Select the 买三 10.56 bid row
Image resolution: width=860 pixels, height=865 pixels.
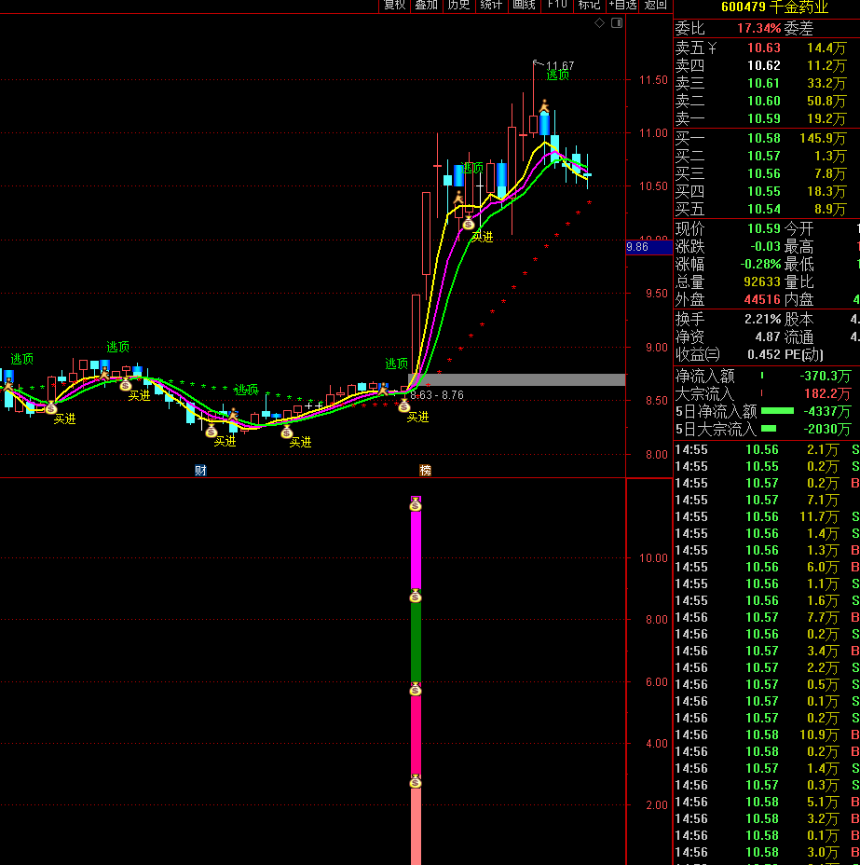click(767, 173)
